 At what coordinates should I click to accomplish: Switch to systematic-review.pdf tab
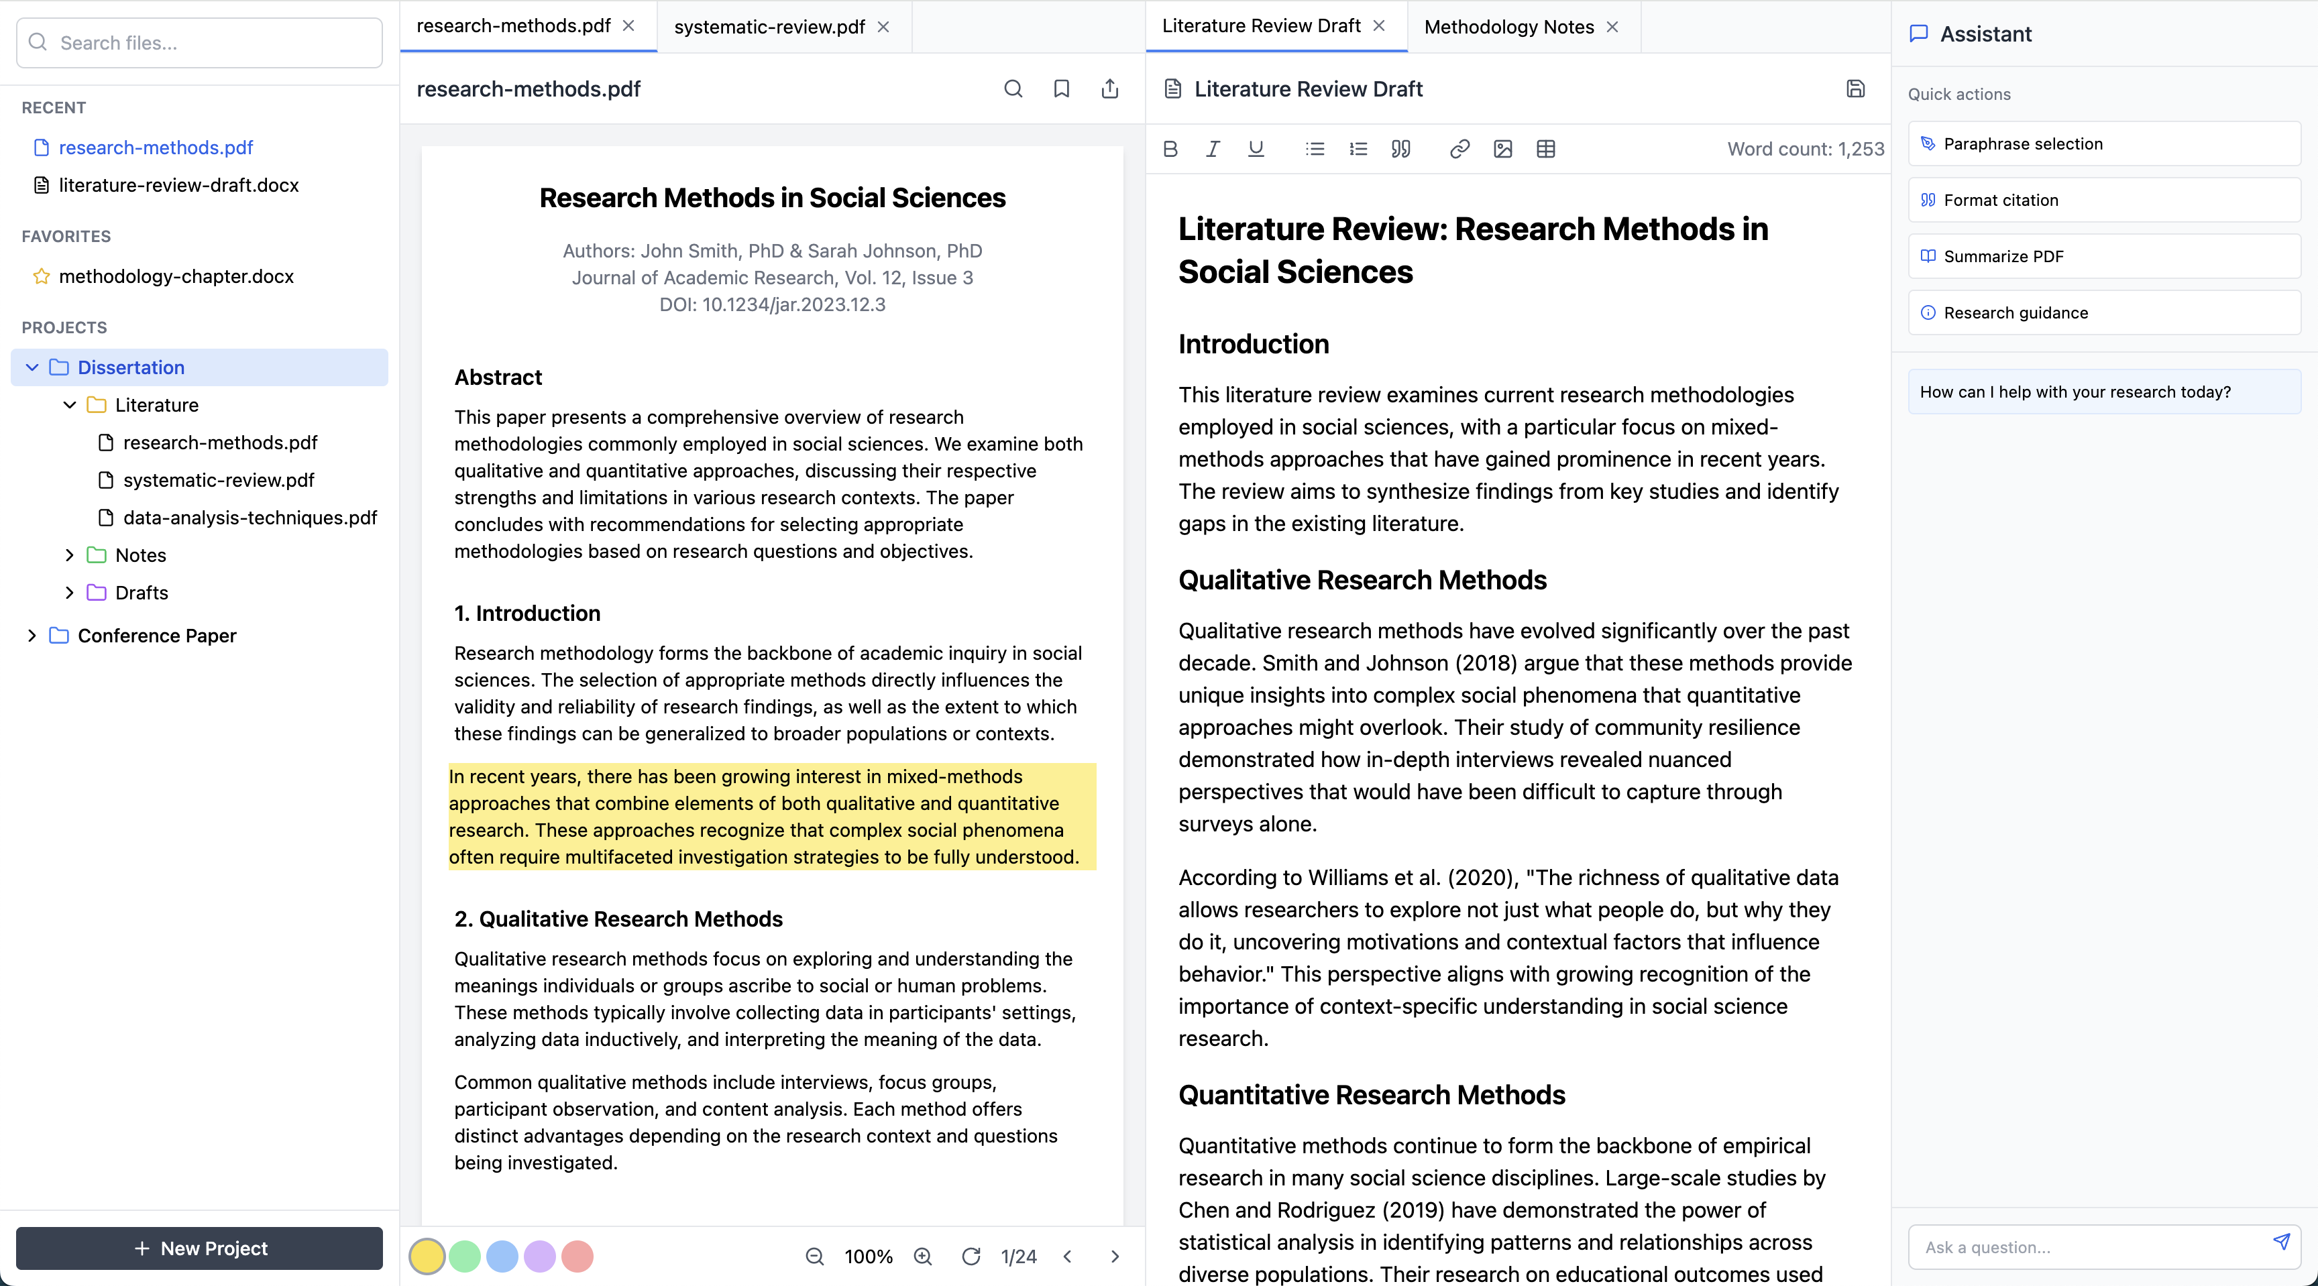[769, 27]
